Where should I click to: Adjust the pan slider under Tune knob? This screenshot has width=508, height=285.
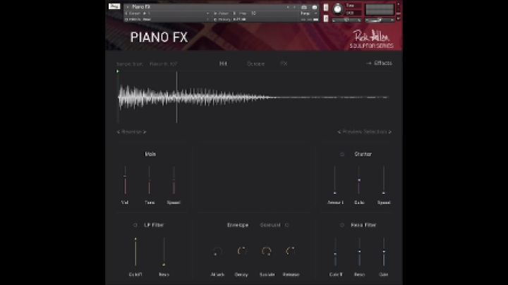[346, 20]
